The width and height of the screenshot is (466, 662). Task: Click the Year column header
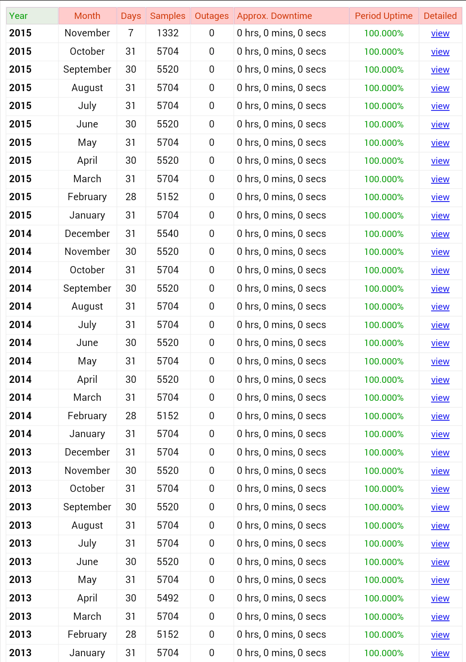point(32,16)
